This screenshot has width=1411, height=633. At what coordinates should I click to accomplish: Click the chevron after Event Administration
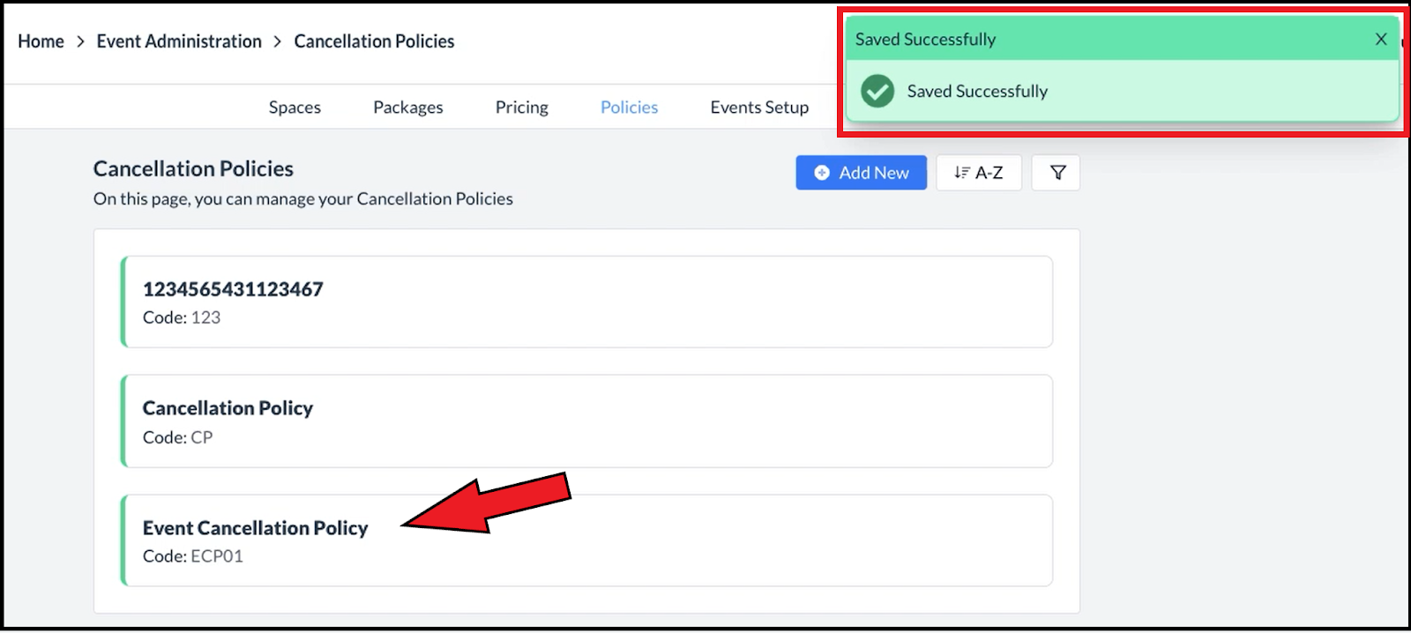pyautogui.click(x=278, y=41)
